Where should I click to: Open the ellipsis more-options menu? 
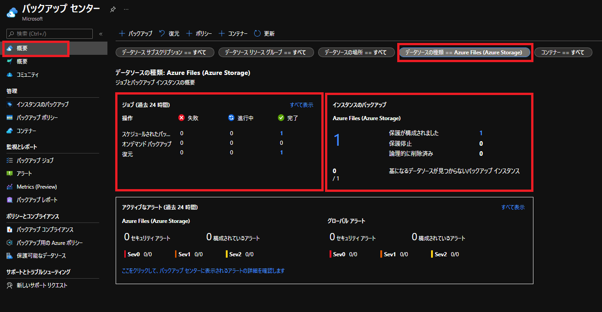tap(126, 9)
